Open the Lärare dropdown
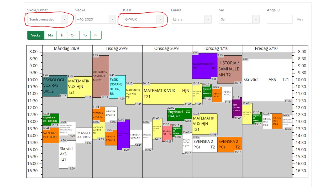 [x=191, y=19]
